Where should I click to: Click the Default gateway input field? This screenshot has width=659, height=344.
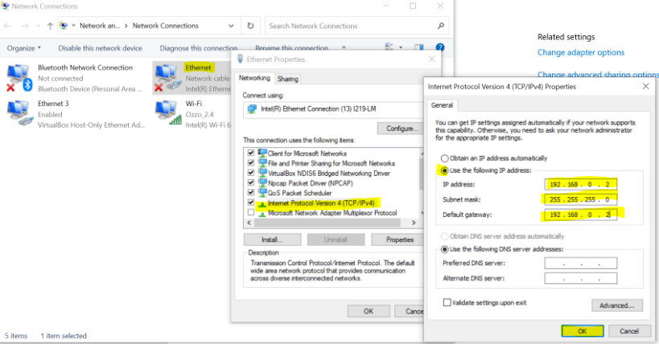point(580,215)
